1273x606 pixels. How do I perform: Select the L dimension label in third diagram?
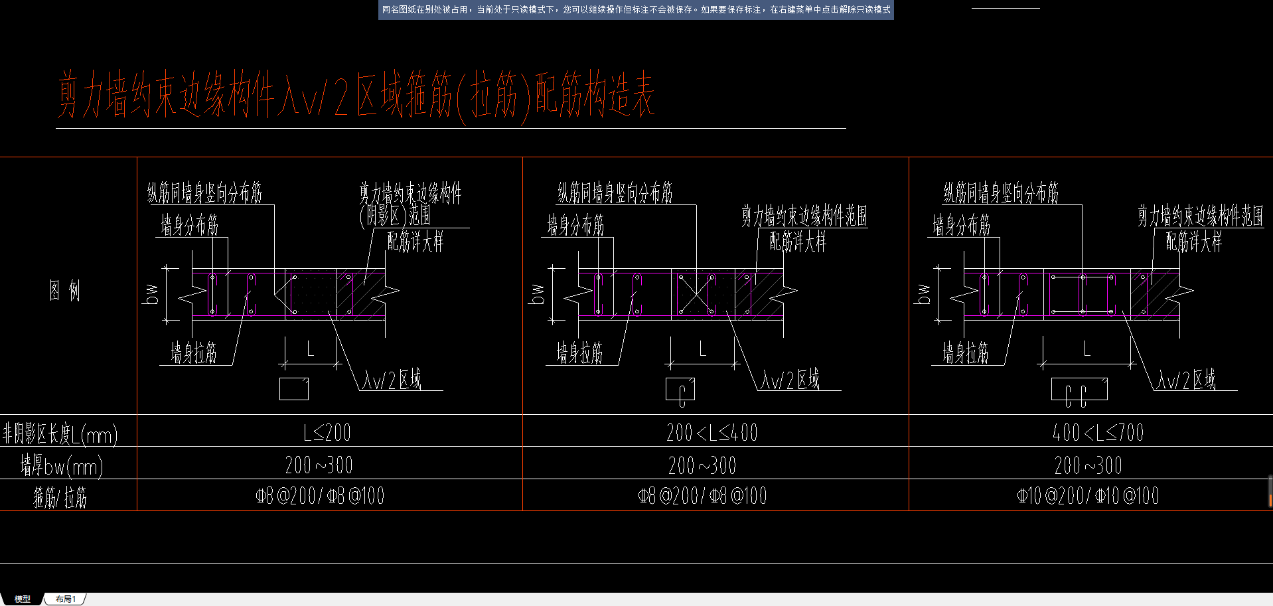pos(1086,348)
